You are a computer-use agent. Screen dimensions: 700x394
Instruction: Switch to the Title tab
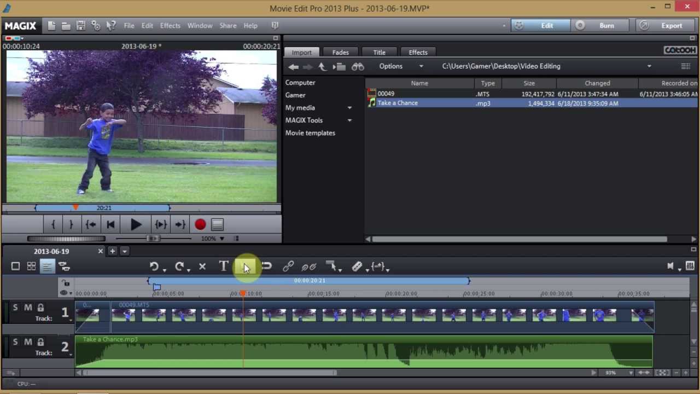pyautogui.click(x=379, y=53)
